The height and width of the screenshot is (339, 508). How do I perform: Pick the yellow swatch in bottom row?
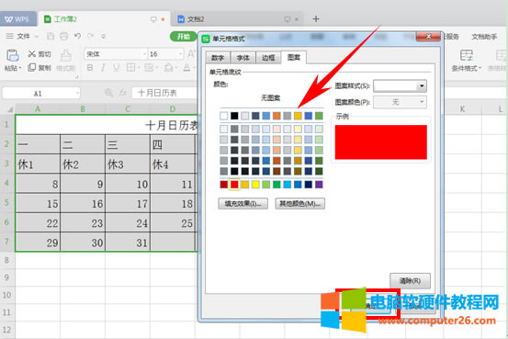coord(255,185)
